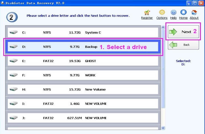Click the Home link label
Image resolution: width=205 pixels, height=134 pixels.
tap(183, 18)
